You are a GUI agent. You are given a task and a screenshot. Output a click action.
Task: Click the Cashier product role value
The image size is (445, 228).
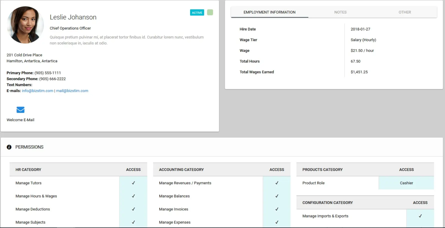[406, 183]
